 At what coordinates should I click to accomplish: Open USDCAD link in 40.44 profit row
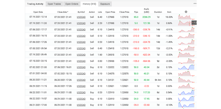[81, 80]
